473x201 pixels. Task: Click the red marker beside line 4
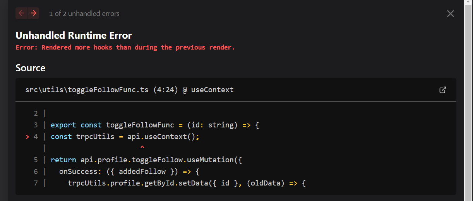pos(27,137)
